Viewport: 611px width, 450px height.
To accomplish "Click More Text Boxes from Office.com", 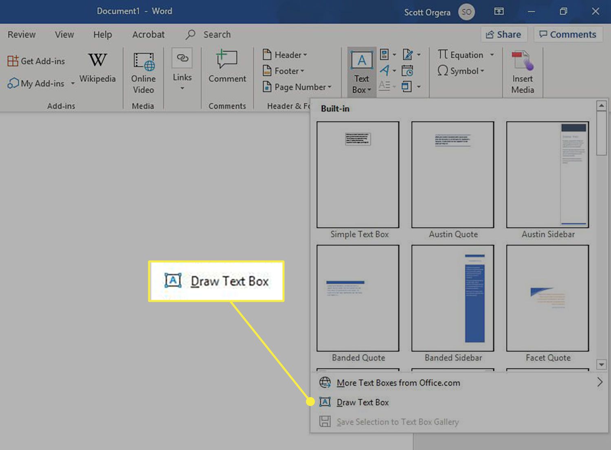I will pyautogui.click(x=459, y=383).
